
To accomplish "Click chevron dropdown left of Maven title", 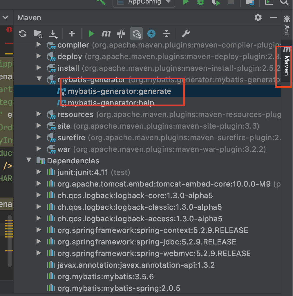I will (x=5, y=18).
